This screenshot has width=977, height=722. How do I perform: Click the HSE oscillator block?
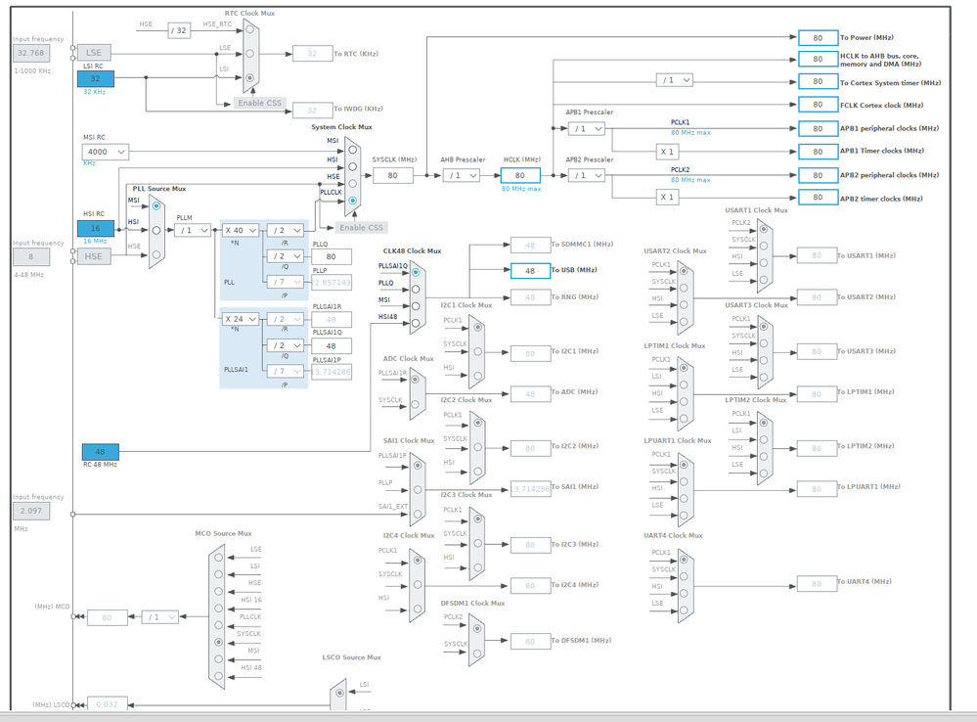(x=94, y=256)
